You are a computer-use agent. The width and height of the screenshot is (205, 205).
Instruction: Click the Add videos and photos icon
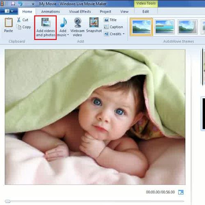click(46, 23)
